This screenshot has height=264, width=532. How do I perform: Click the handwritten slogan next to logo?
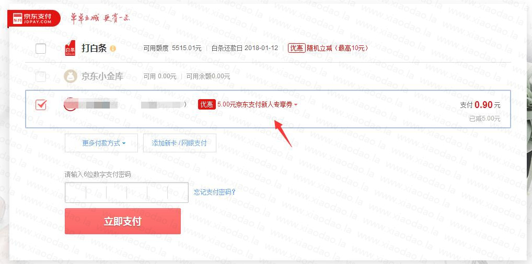tap(100, 18)
